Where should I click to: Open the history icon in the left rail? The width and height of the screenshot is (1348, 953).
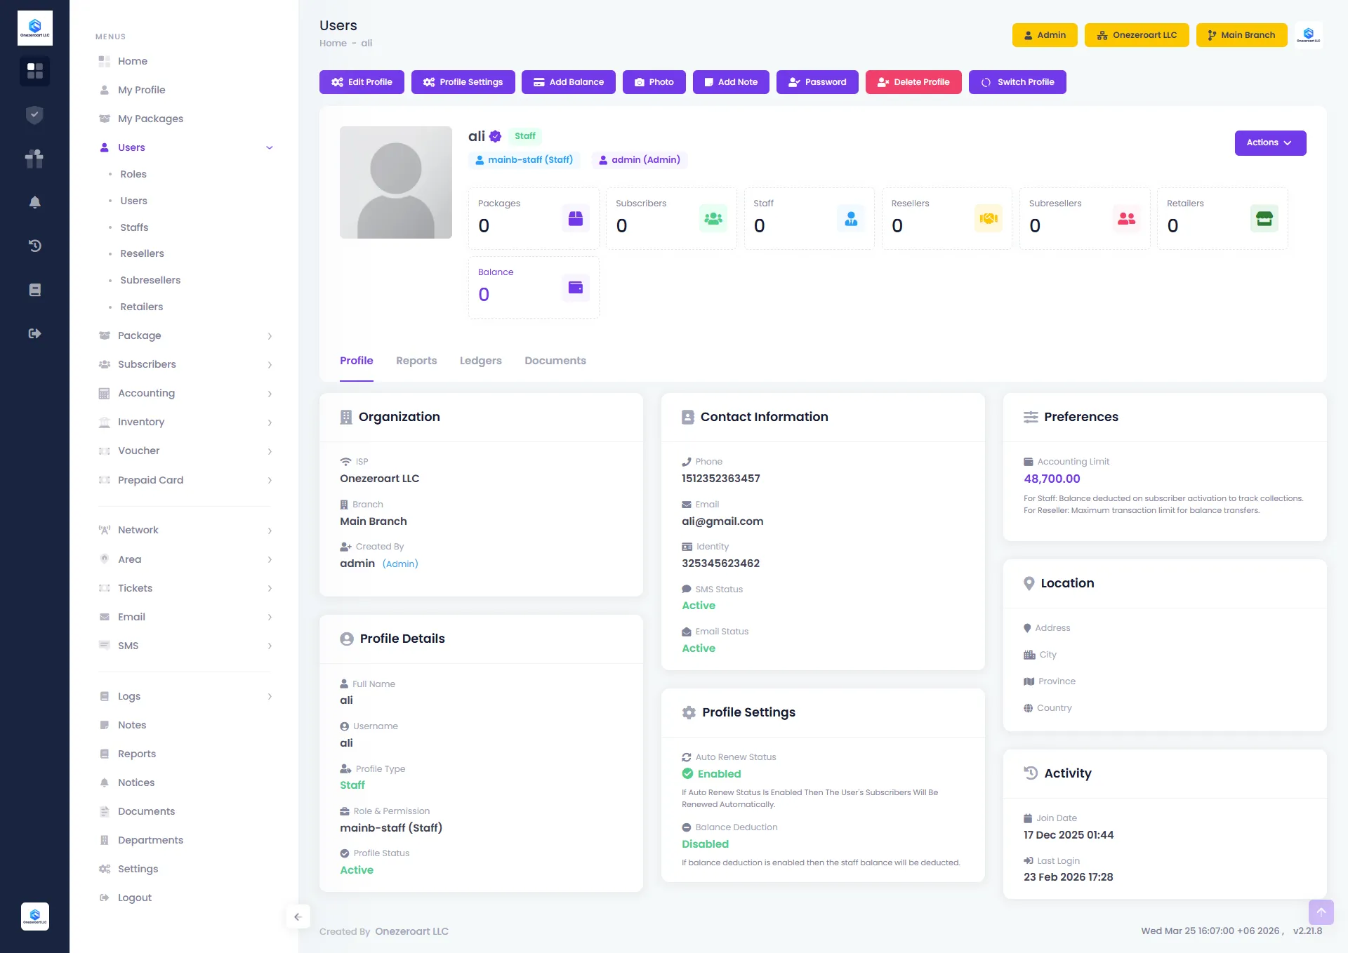click(x=34, y=246)
